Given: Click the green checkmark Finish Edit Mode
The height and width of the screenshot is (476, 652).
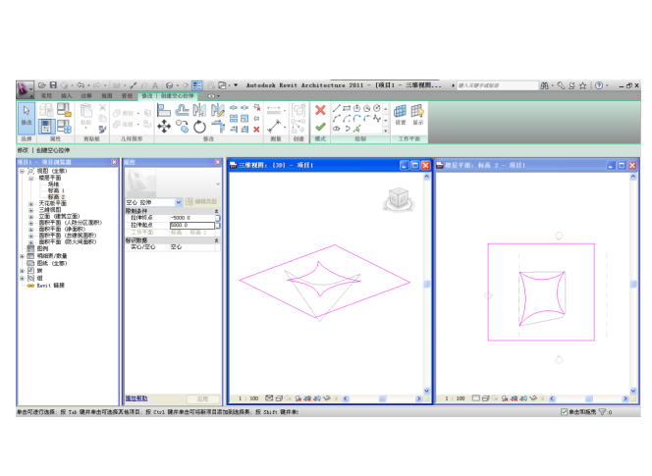Looking at the screenshot, I should [x=320, y=127].
